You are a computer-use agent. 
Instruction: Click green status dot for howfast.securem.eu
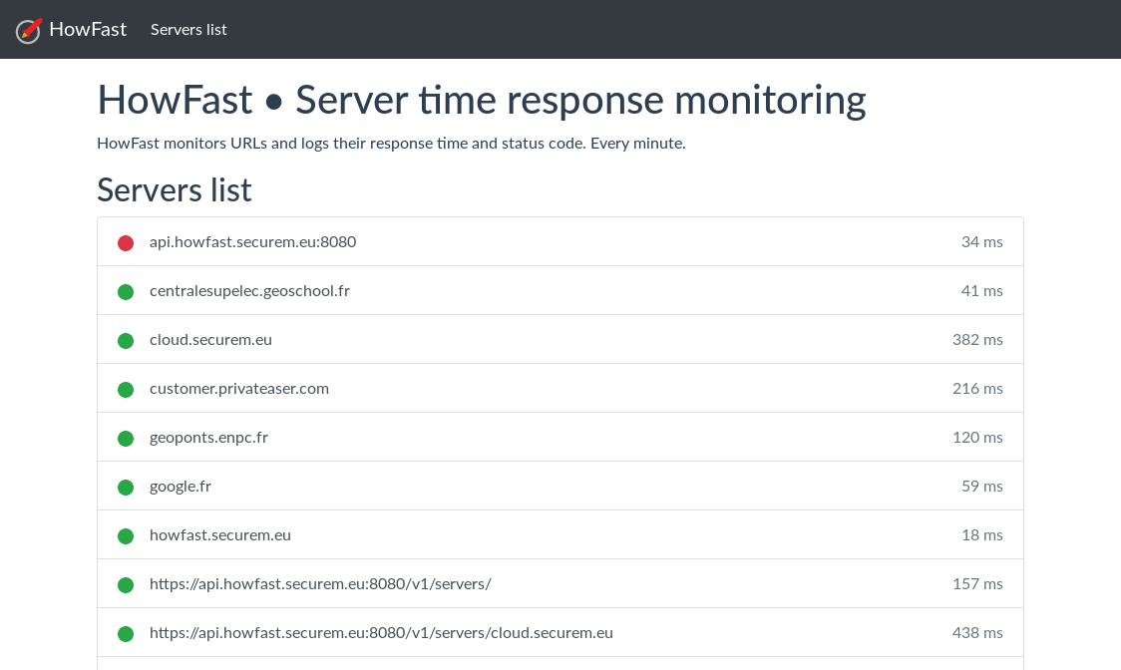[126, 536]
